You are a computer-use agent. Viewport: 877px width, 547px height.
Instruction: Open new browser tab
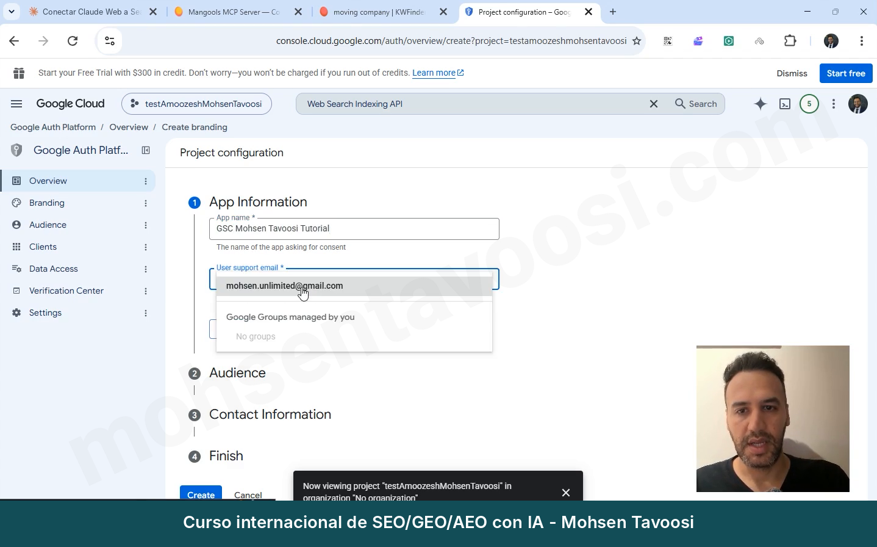pyautogui.click(x=613, y=12)
